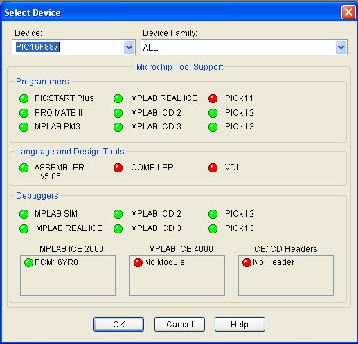Close the Select Device dialog
Image resolution: width=358 pixels, height=344 pixels.
pos(348,12)
